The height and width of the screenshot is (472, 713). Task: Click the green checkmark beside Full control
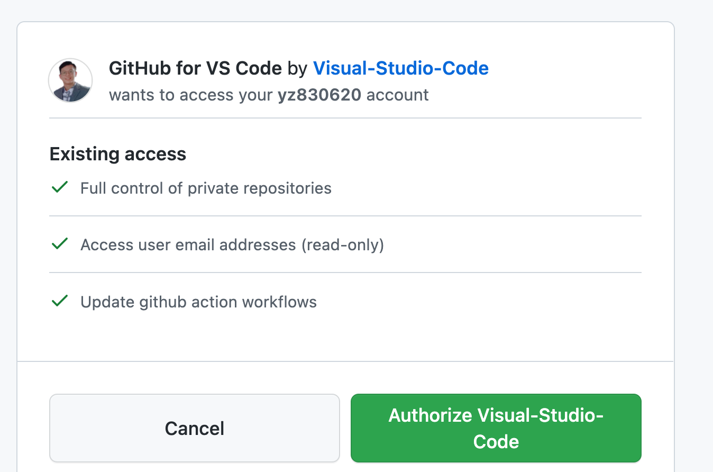[x=60, y=187]
